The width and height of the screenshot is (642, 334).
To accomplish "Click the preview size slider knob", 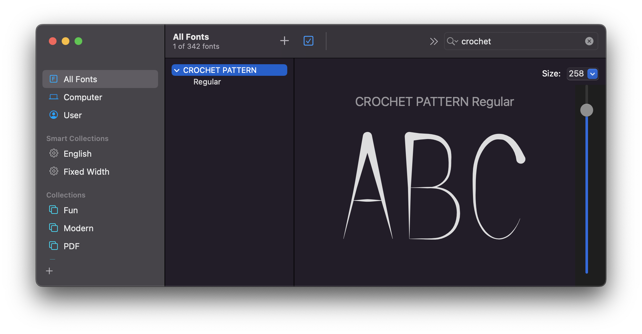I will point(586,110).
